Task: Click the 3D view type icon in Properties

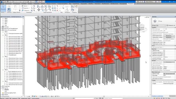Action: (155, 21)
